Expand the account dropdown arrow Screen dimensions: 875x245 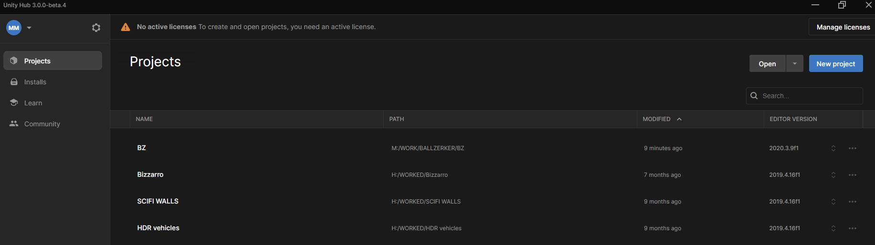29,28
